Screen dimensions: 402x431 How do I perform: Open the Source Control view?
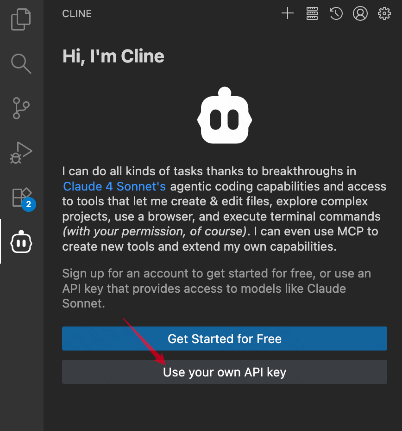[x=21, y=108]
